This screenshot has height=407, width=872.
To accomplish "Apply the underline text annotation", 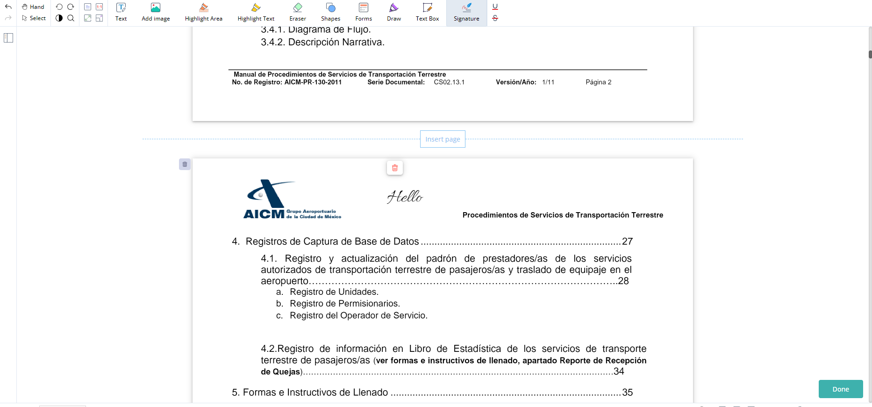I will (x=495, y=7).
